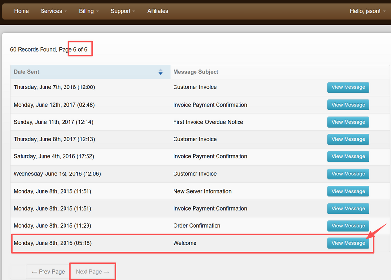
Task: Click the Next Page link
Action: pyautogui.click(x=92, y=272)
